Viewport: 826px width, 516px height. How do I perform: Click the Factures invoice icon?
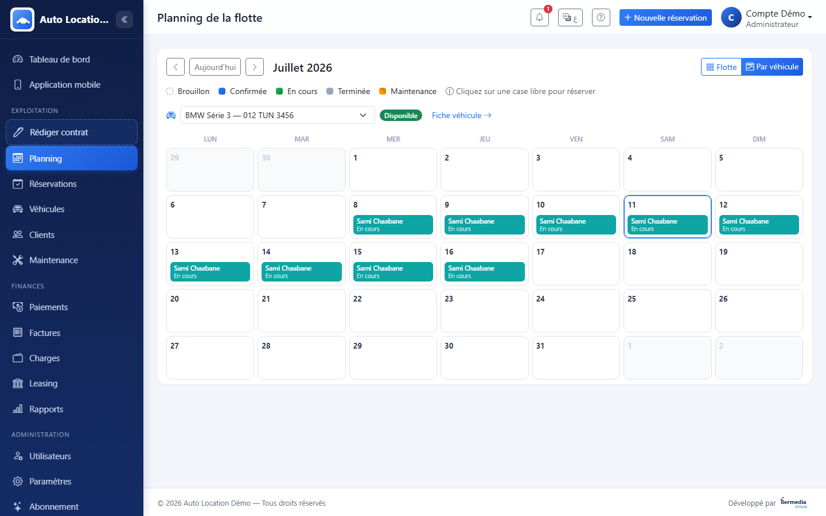[18, 333]
